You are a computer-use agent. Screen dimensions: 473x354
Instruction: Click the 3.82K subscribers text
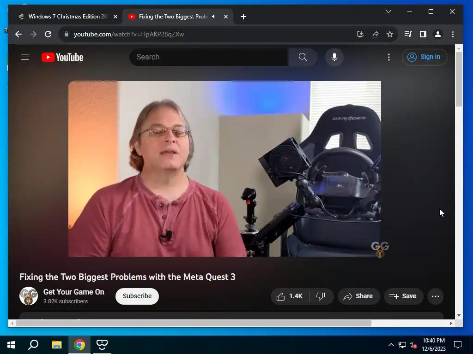(66, 301)
